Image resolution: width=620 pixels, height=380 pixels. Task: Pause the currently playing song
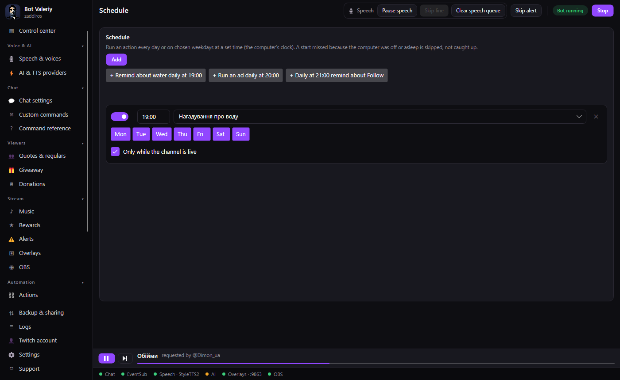[106, 358]
